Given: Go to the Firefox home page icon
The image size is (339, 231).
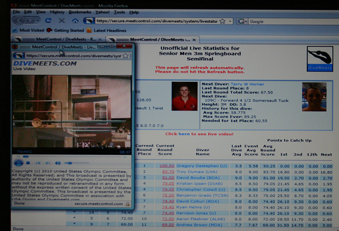Looking at the screenshot, I should 75,21.
